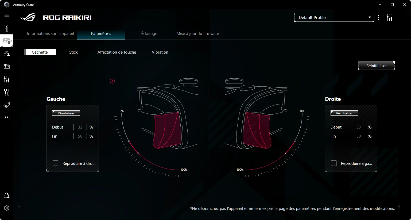411x220 pixels.
Task: Select the Device keyboard icon in sidebar
Action: pos(7,41)
